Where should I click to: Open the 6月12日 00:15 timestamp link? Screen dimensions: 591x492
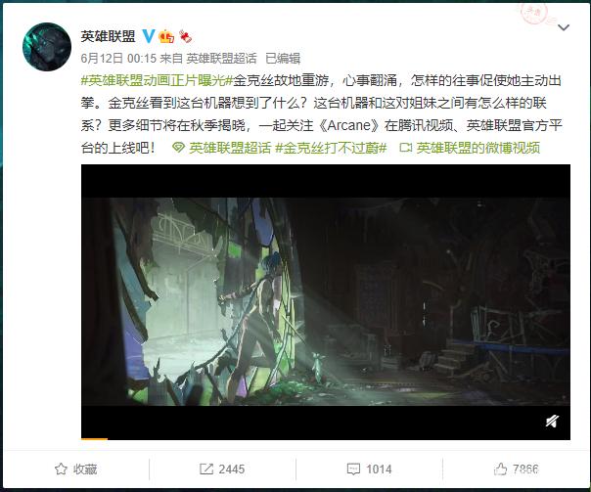pos(118,59)
